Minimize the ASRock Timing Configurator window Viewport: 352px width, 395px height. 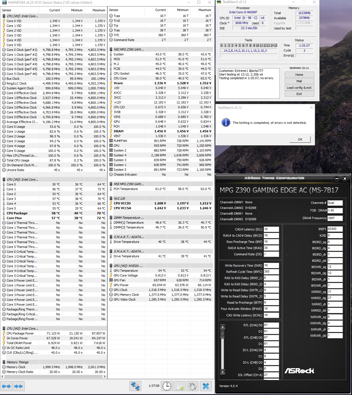[337, 178]
